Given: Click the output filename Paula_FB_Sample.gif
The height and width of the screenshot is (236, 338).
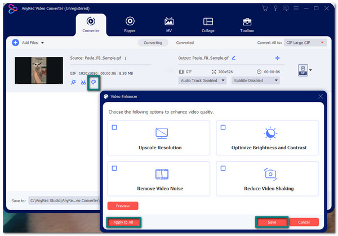Looking at the screenshot, I should coord(210,58).
